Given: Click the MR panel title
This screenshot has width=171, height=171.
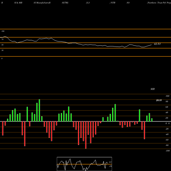Looking at the screenshot, I should 153,89.
